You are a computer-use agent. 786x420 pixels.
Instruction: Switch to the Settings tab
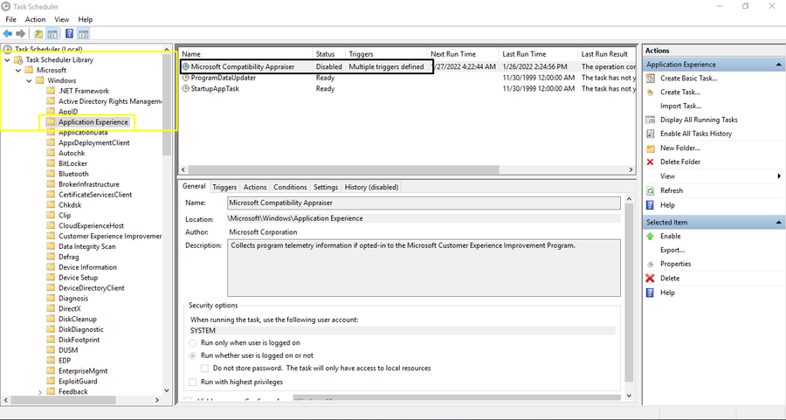pyautogui.click(x=326, y=188)
